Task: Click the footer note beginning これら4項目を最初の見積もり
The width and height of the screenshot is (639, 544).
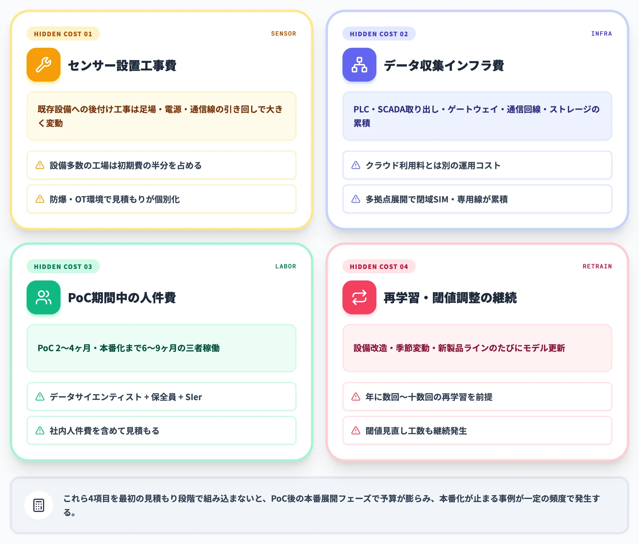Action: pyautogui.click(x=332, y=505)
